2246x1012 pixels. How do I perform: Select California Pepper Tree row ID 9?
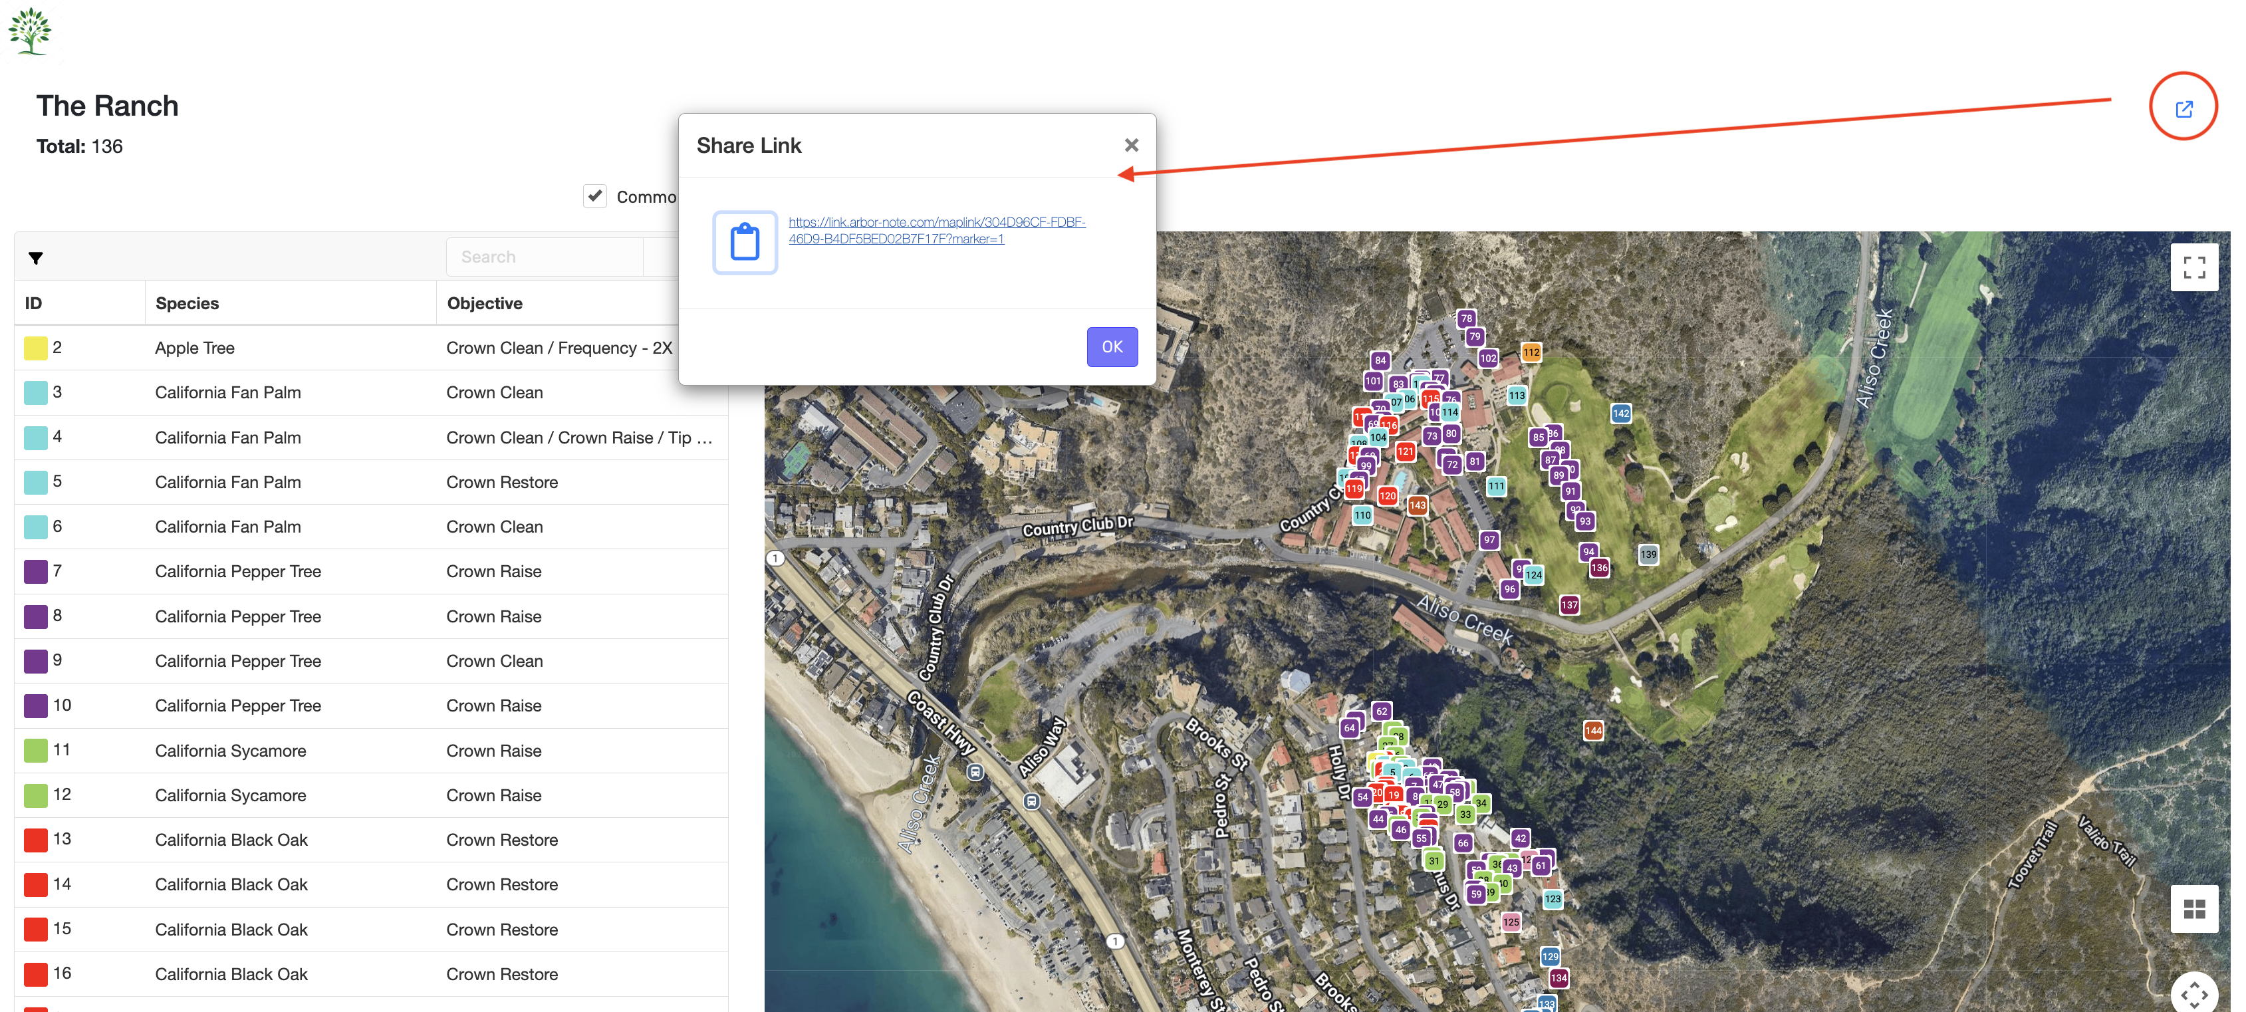click(x=370, y=661)
